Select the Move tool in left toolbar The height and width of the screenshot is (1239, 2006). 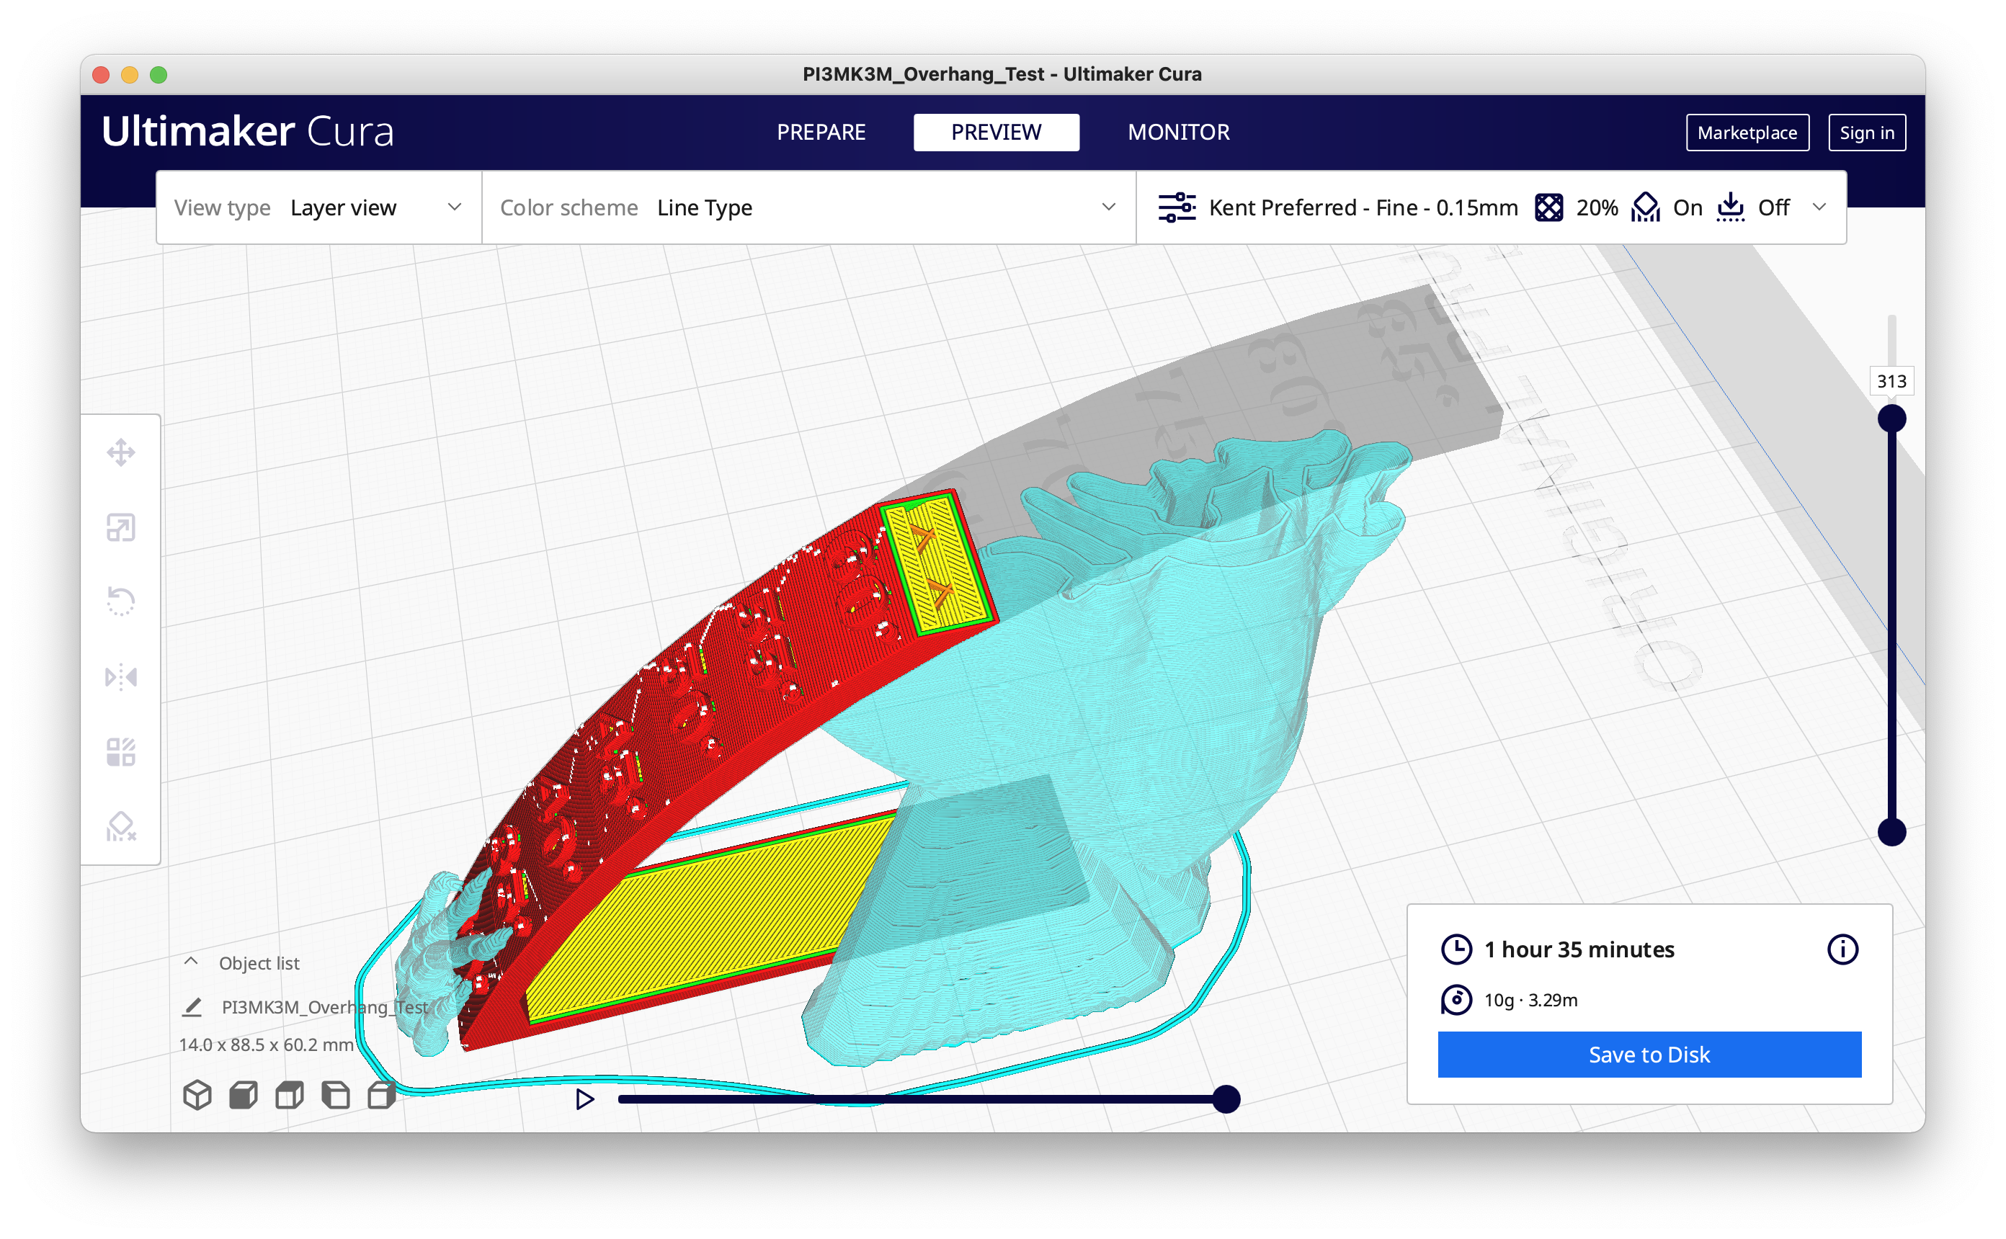[x=120, y=452]
